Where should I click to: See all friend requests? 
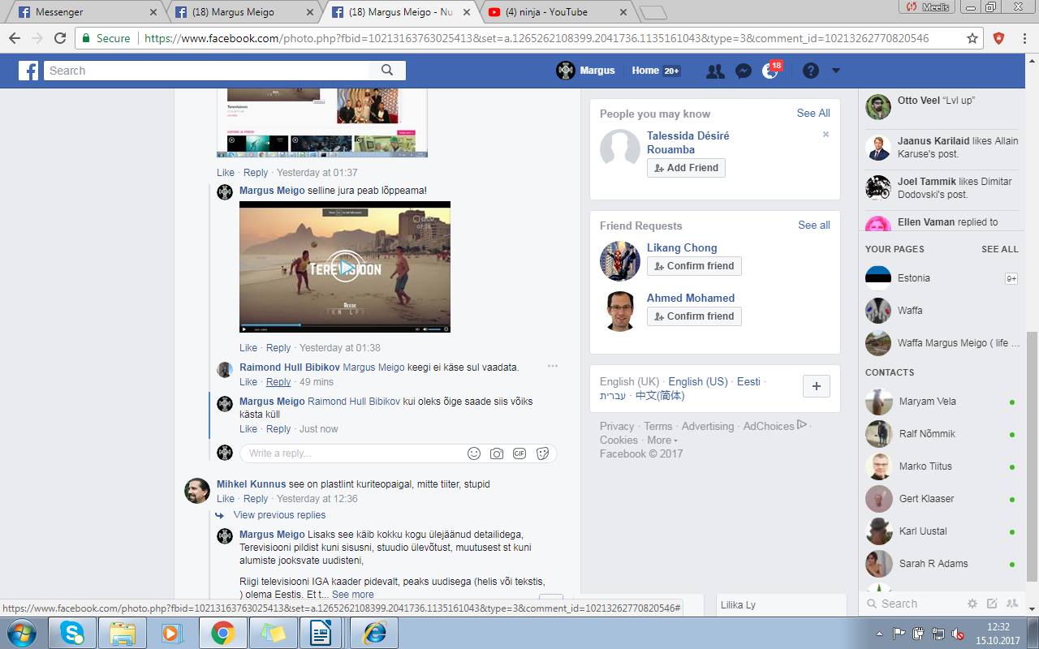[814, 226]
